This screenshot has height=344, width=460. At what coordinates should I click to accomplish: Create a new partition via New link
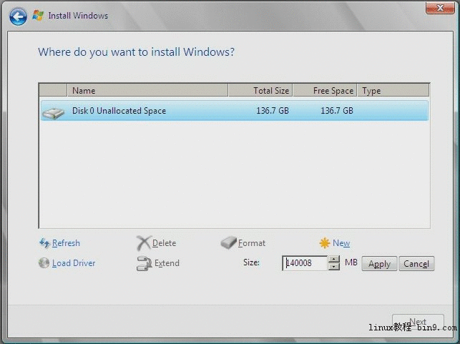point(341,243)
